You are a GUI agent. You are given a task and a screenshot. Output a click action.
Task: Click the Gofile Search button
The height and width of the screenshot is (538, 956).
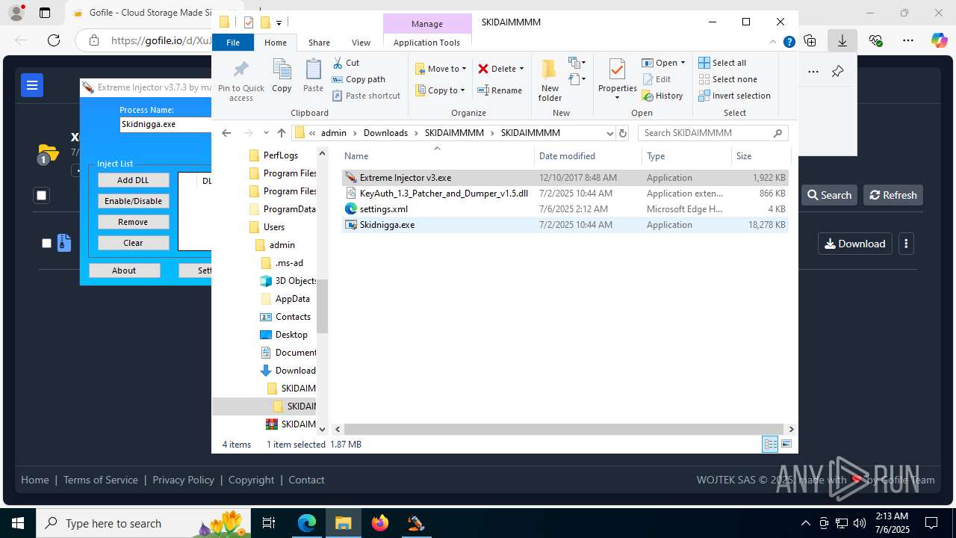pyautogui.click(x=829, y=195)
